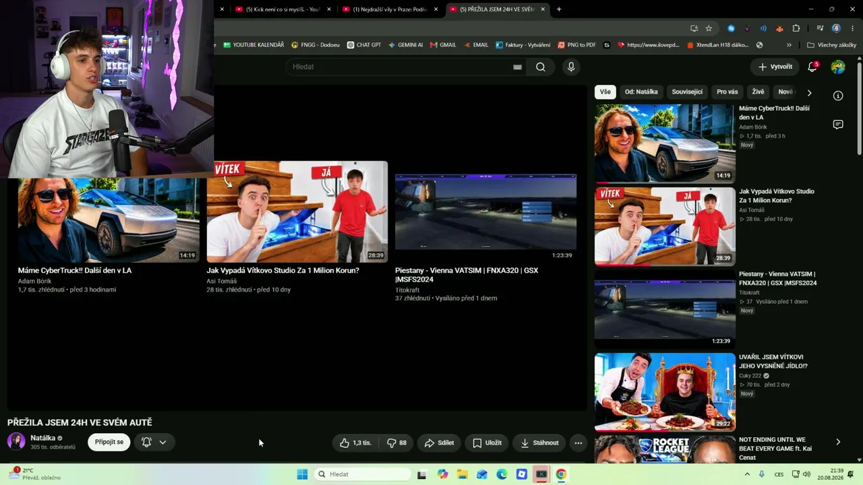Save the video with "Uložit"

tap(487, 443)
